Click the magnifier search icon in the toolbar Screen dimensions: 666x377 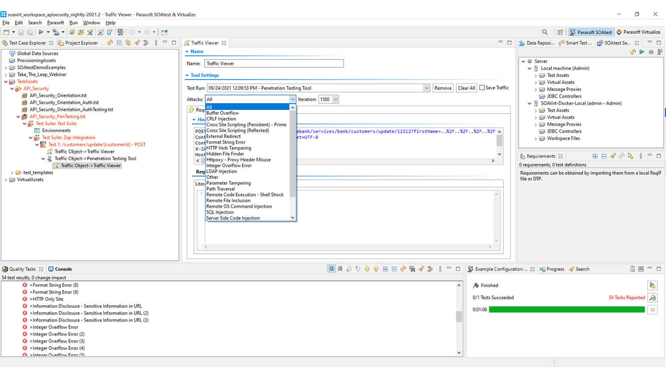pos(545,32)
